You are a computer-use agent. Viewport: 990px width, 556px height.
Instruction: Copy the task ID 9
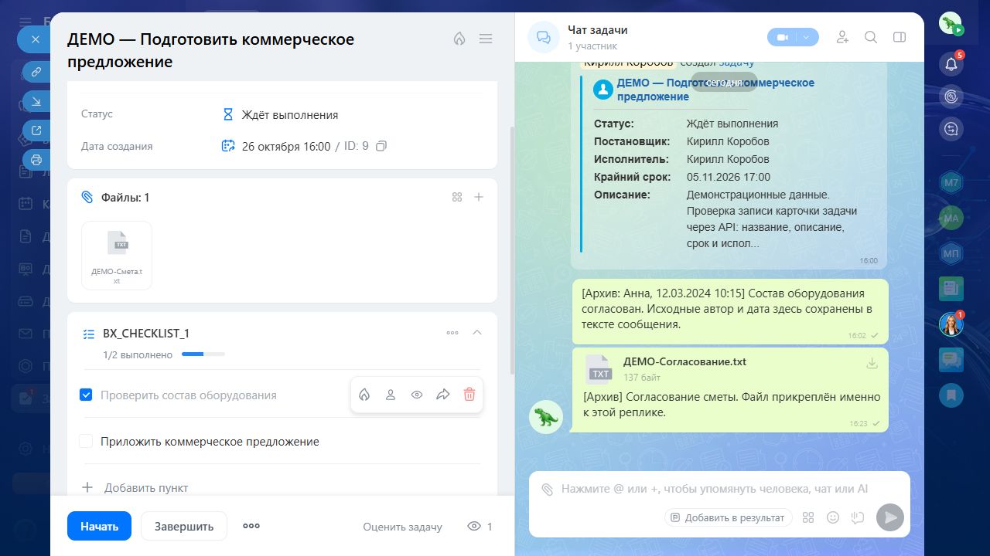pyautogui.click(x=381, y=146)
